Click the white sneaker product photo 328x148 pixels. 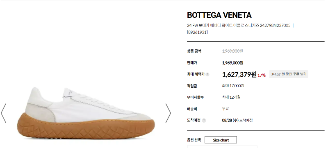(86, 113)
